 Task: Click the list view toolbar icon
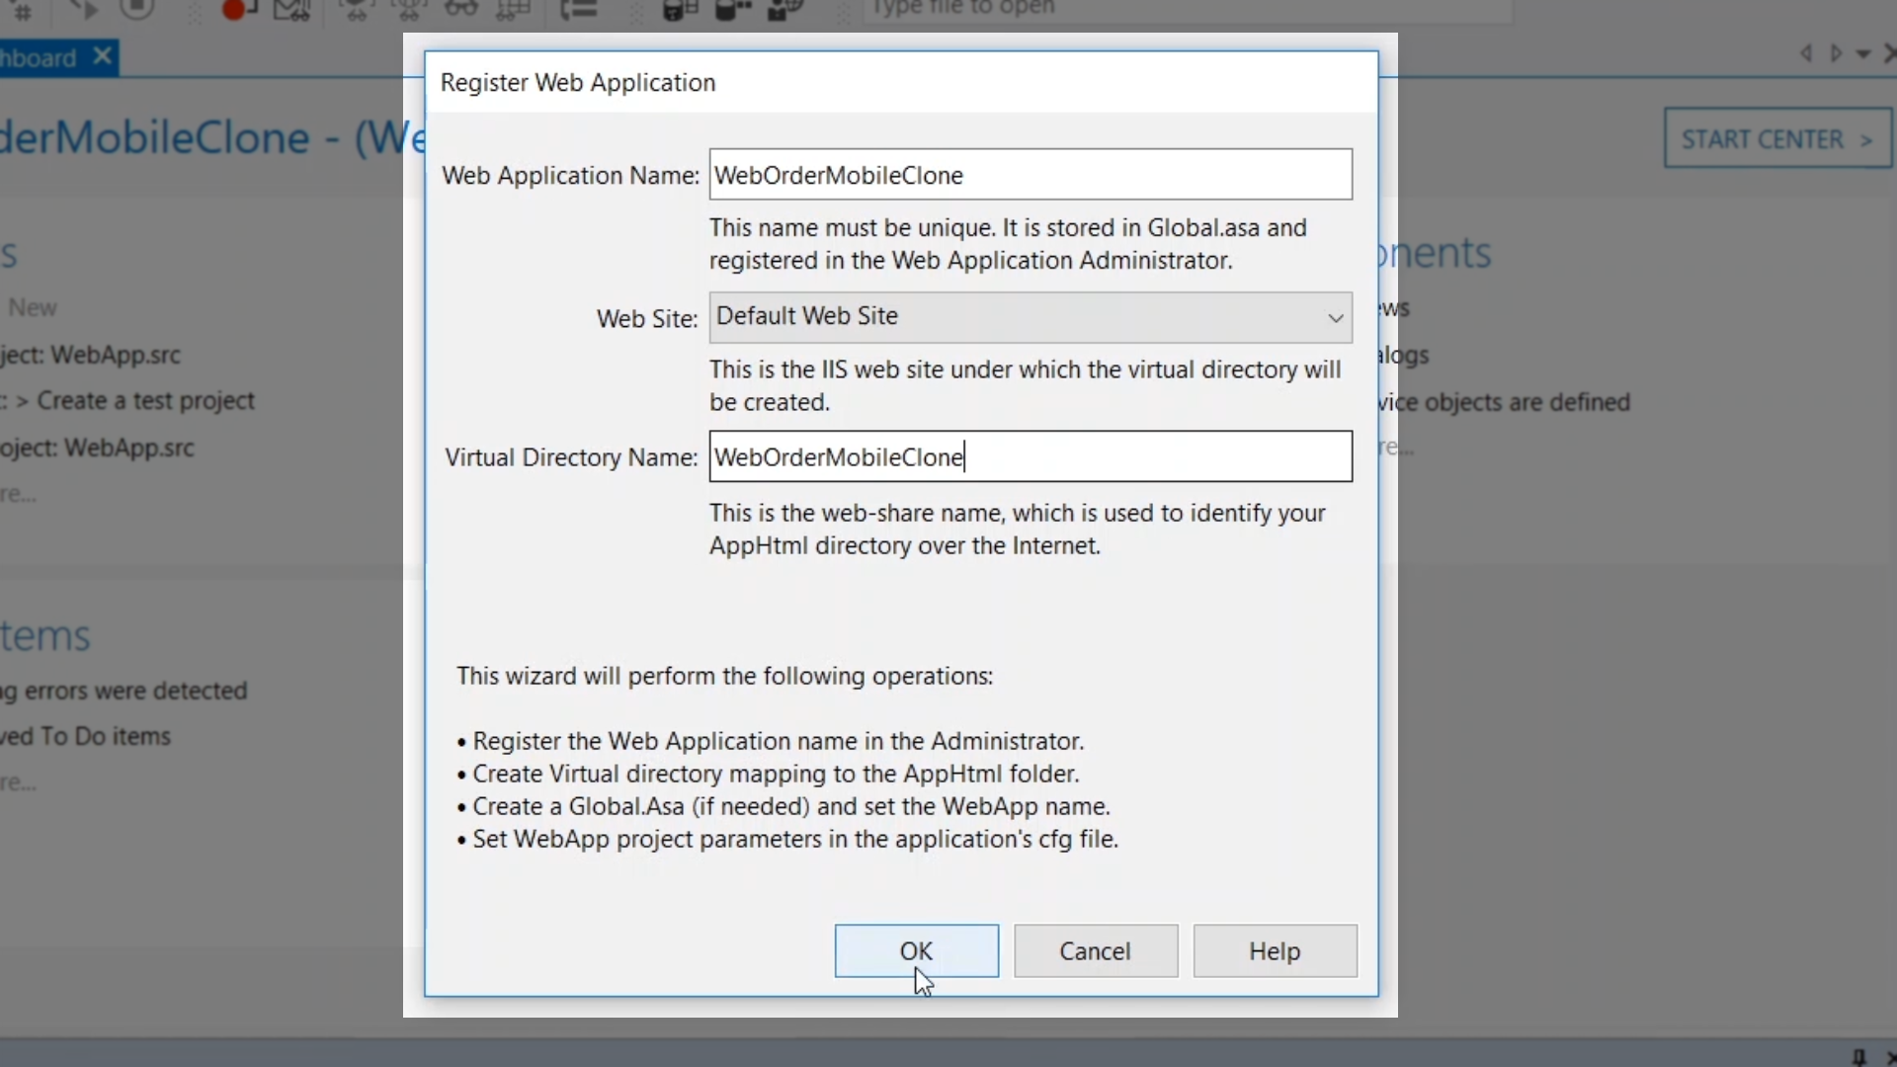point(578,10)
